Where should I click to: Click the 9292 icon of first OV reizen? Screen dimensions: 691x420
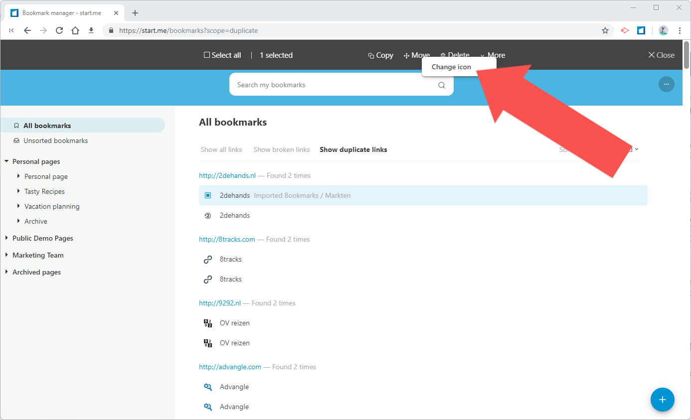point(208,323)
